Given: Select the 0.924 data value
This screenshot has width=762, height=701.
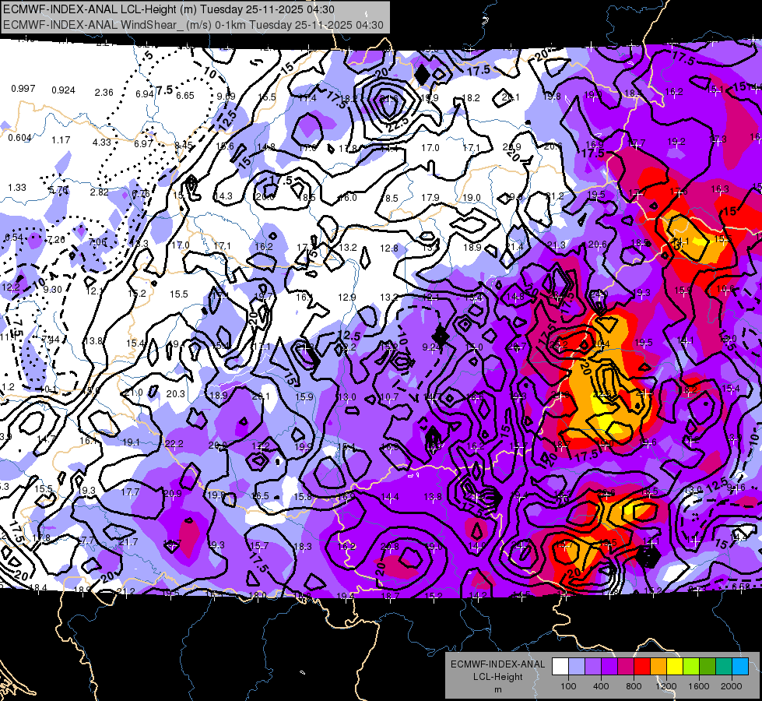Looking at the screenshot, I should point(64,90).
